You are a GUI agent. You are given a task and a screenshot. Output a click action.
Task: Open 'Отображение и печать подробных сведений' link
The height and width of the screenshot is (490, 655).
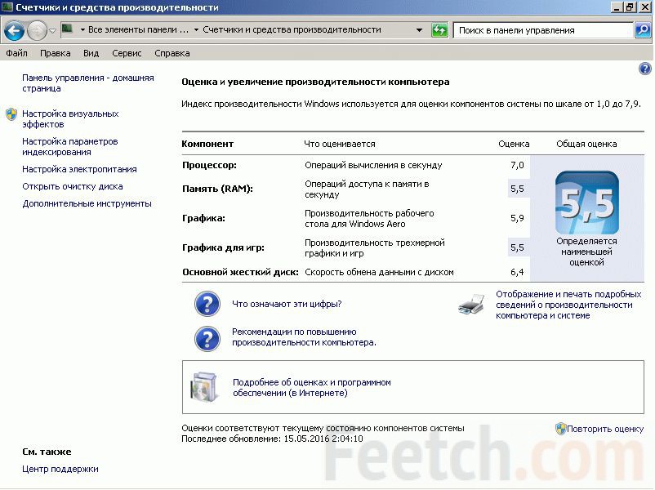568,305
